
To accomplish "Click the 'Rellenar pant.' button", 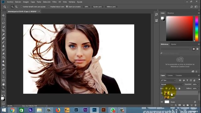I will [x=111, y=7].
